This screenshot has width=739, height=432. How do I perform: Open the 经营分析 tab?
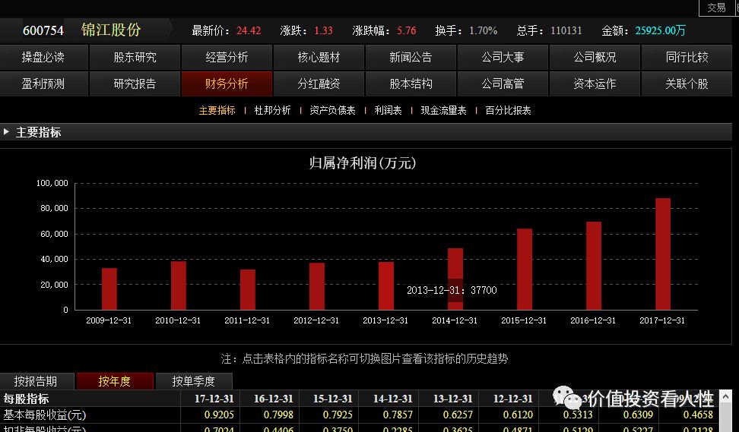(227, 58)
